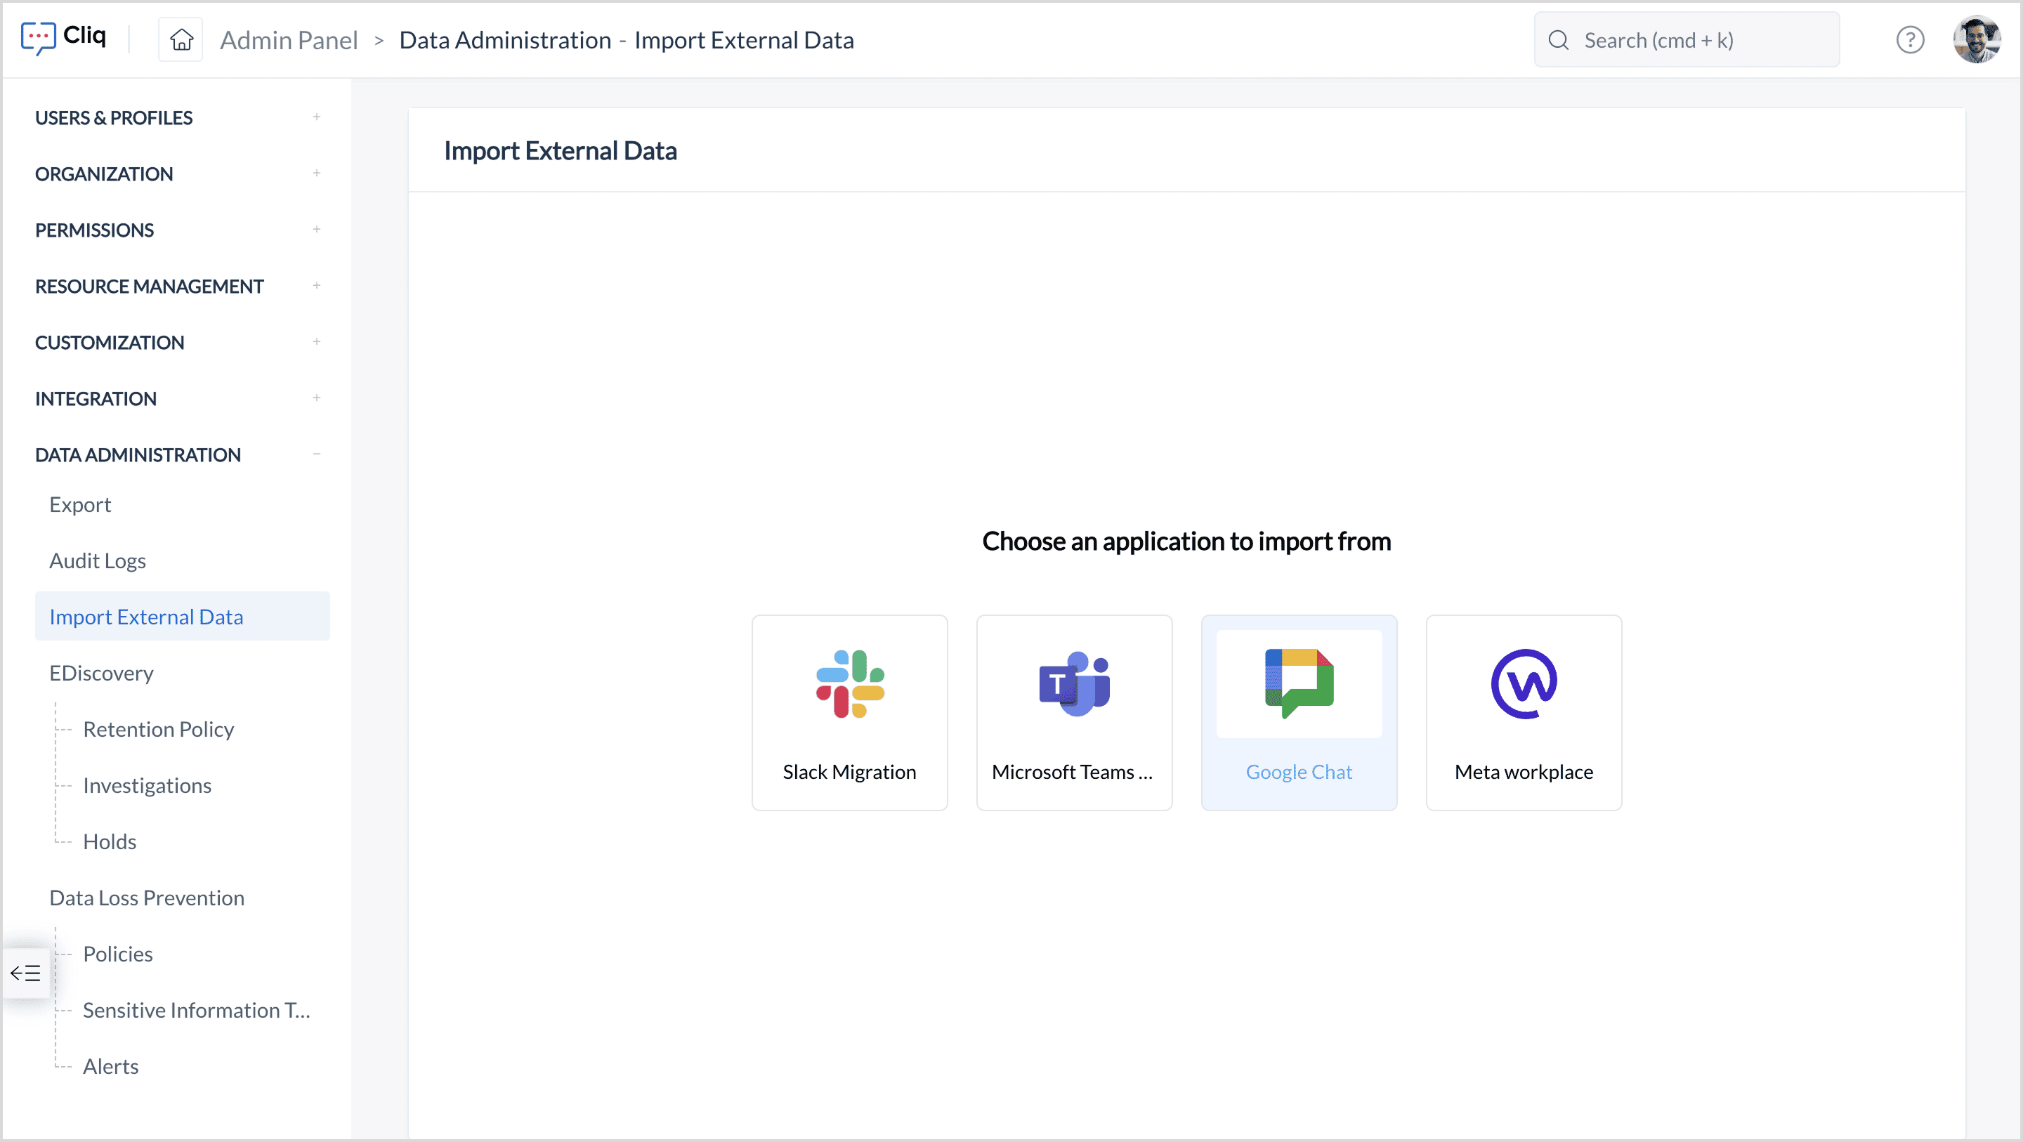Open Retention Policy under EDiscovery

(158, 729)
